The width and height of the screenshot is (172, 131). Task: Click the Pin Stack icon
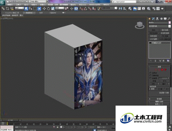151,61
